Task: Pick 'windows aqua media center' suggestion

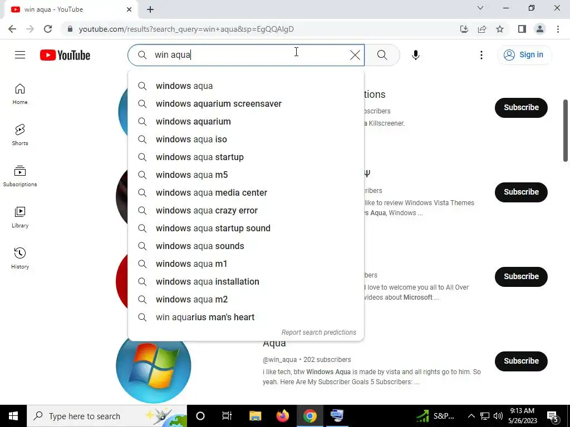Action: [246, 193]
